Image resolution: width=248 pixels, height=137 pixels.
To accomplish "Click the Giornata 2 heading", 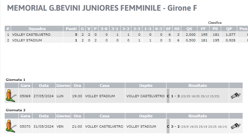I will click(x=15, y=110).
